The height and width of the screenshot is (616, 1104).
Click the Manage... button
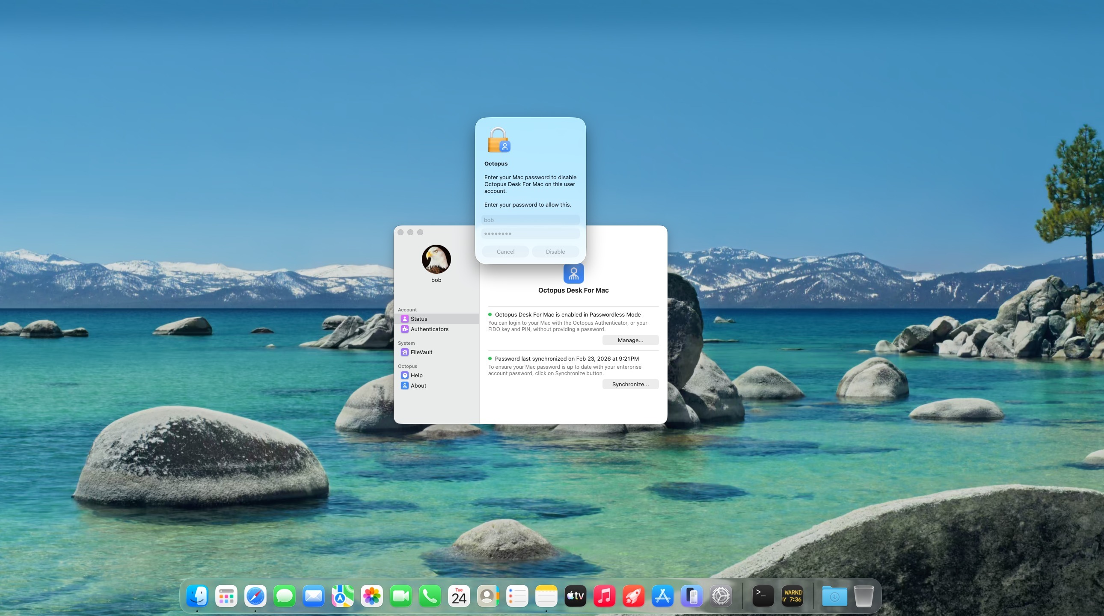630,340
